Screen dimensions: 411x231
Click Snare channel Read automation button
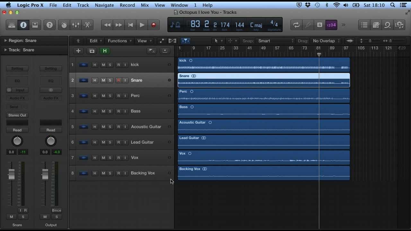[17, 130]
